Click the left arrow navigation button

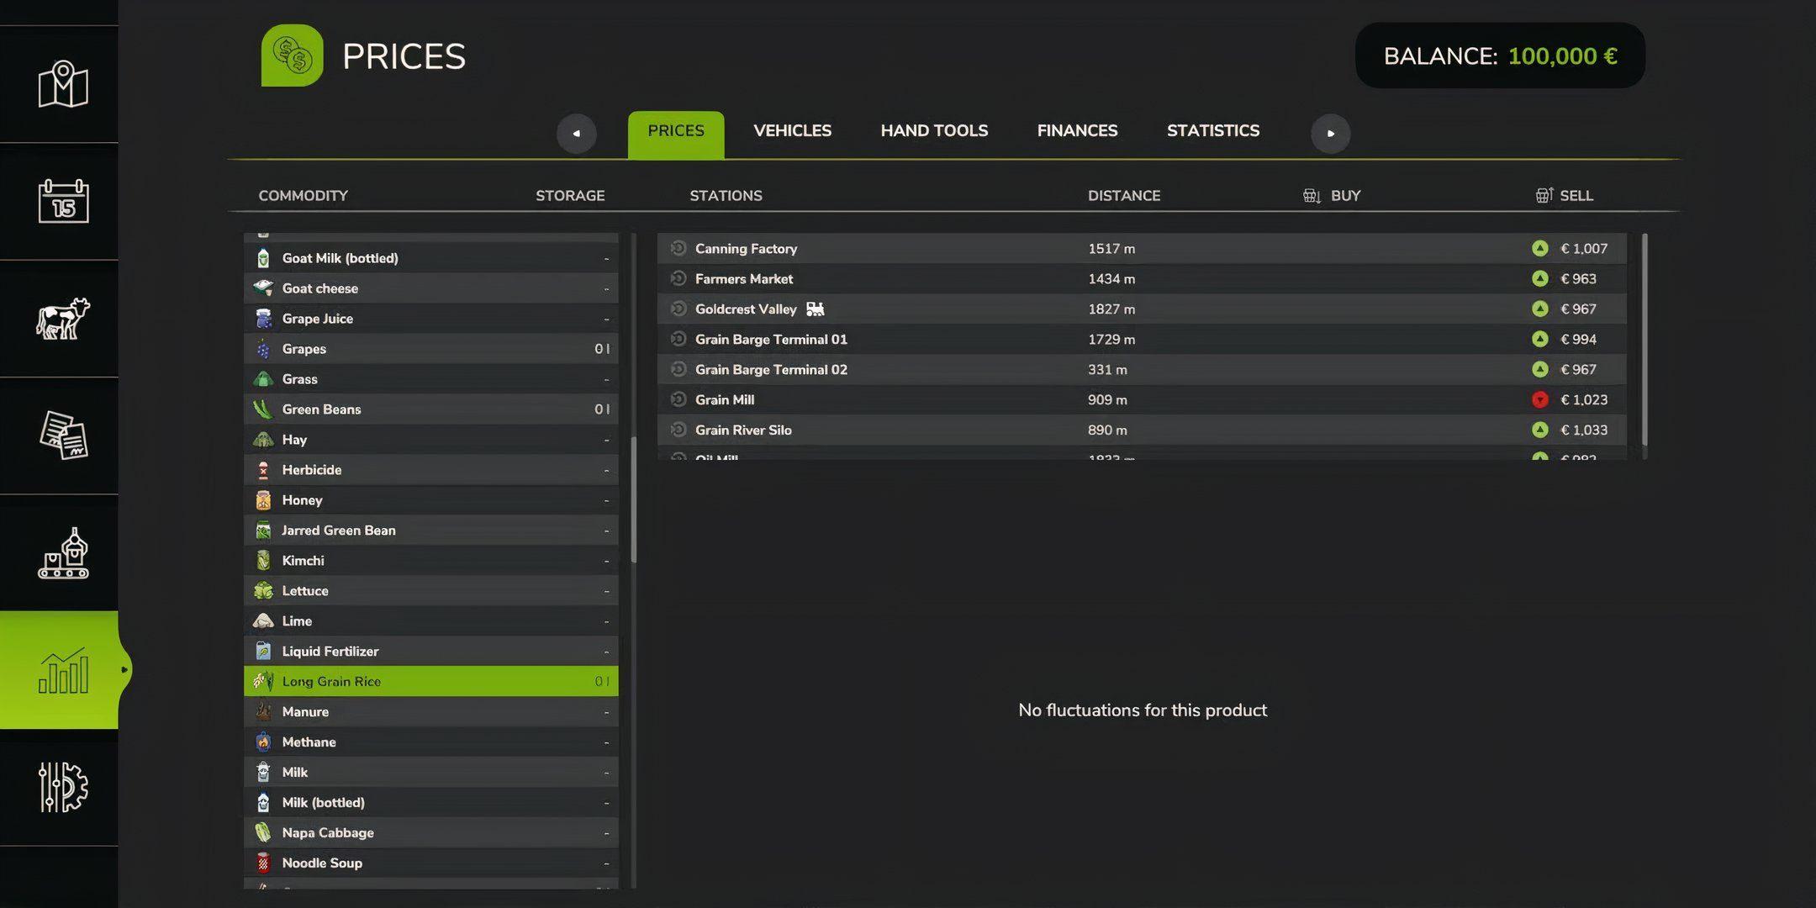pos(577,133)
